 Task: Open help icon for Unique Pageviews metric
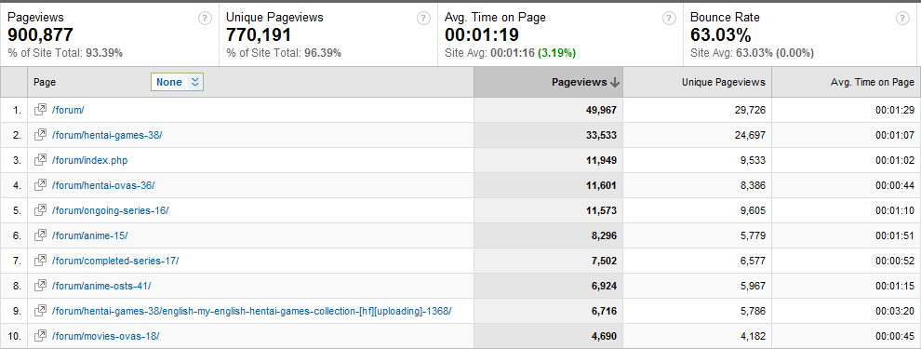423,19
